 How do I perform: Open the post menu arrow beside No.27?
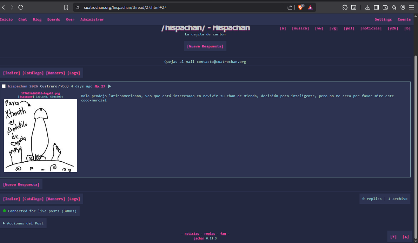[110, 86]
